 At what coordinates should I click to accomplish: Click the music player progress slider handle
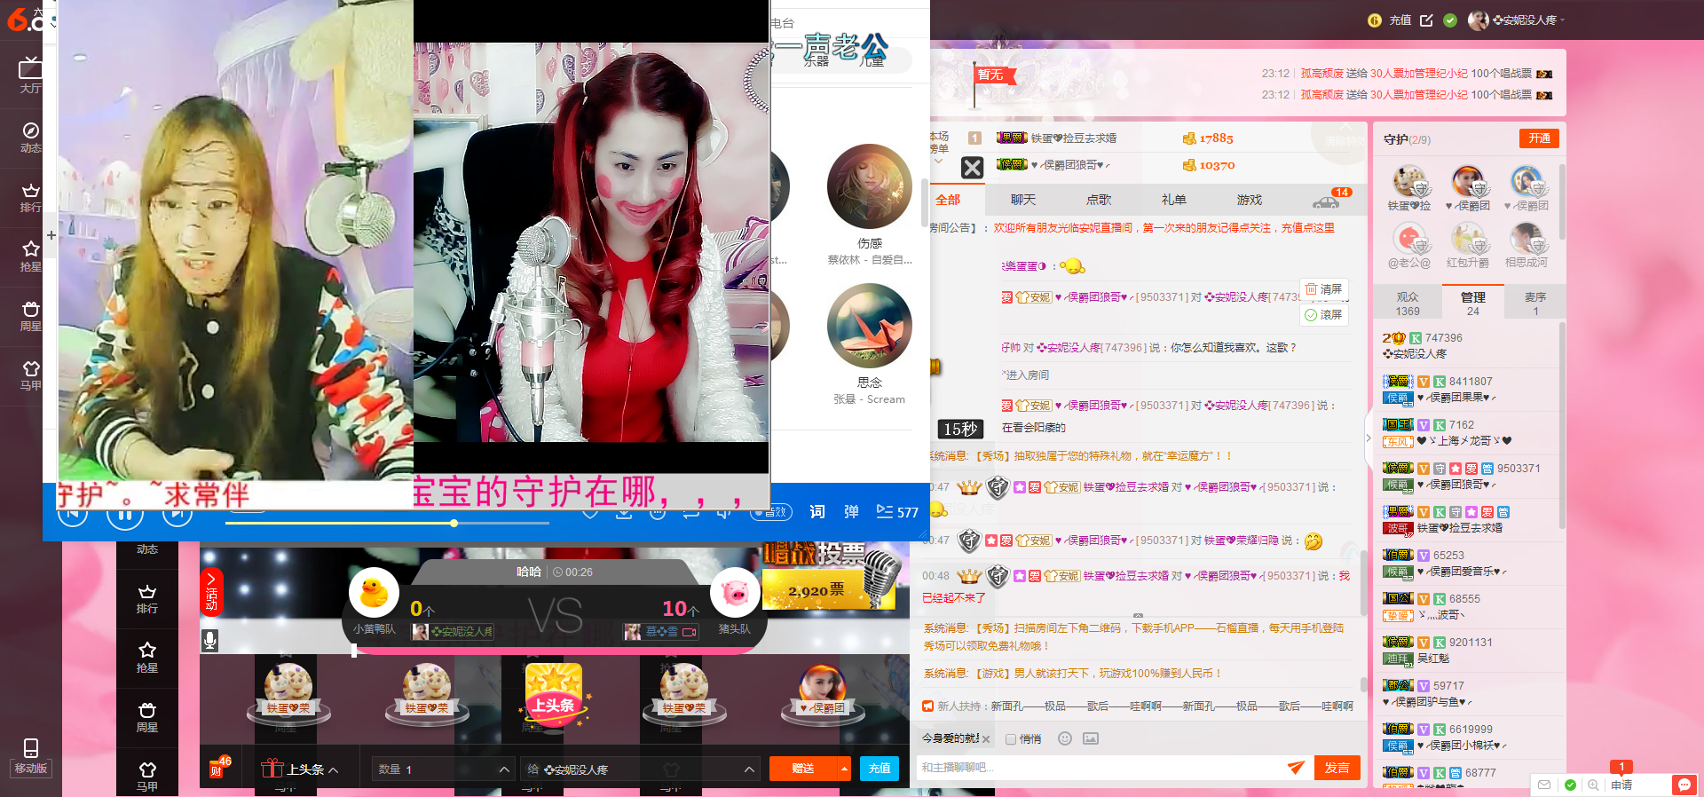tap(454, 524)
